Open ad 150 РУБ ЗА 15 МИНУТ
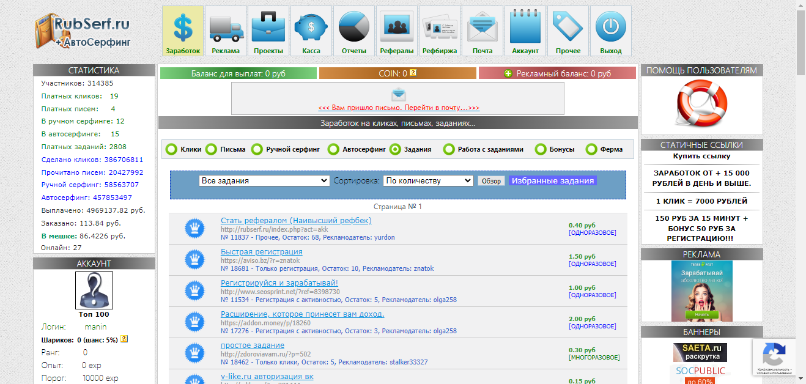The height and width of the screenshot is (384, 806). tap(701, 228)
